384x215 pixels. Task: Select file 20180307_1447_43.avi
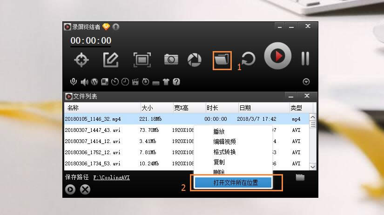(x=93, y=130)
